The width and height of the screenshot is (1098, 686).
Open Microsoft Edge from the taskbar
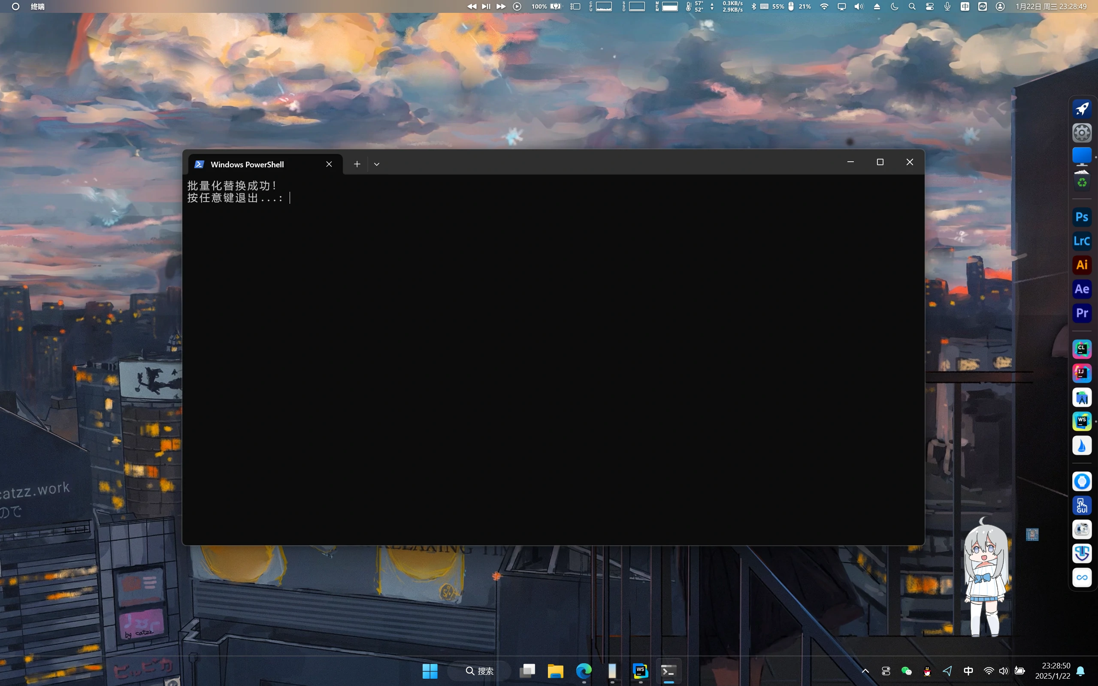pyautogui.click(x=584, y=671)
